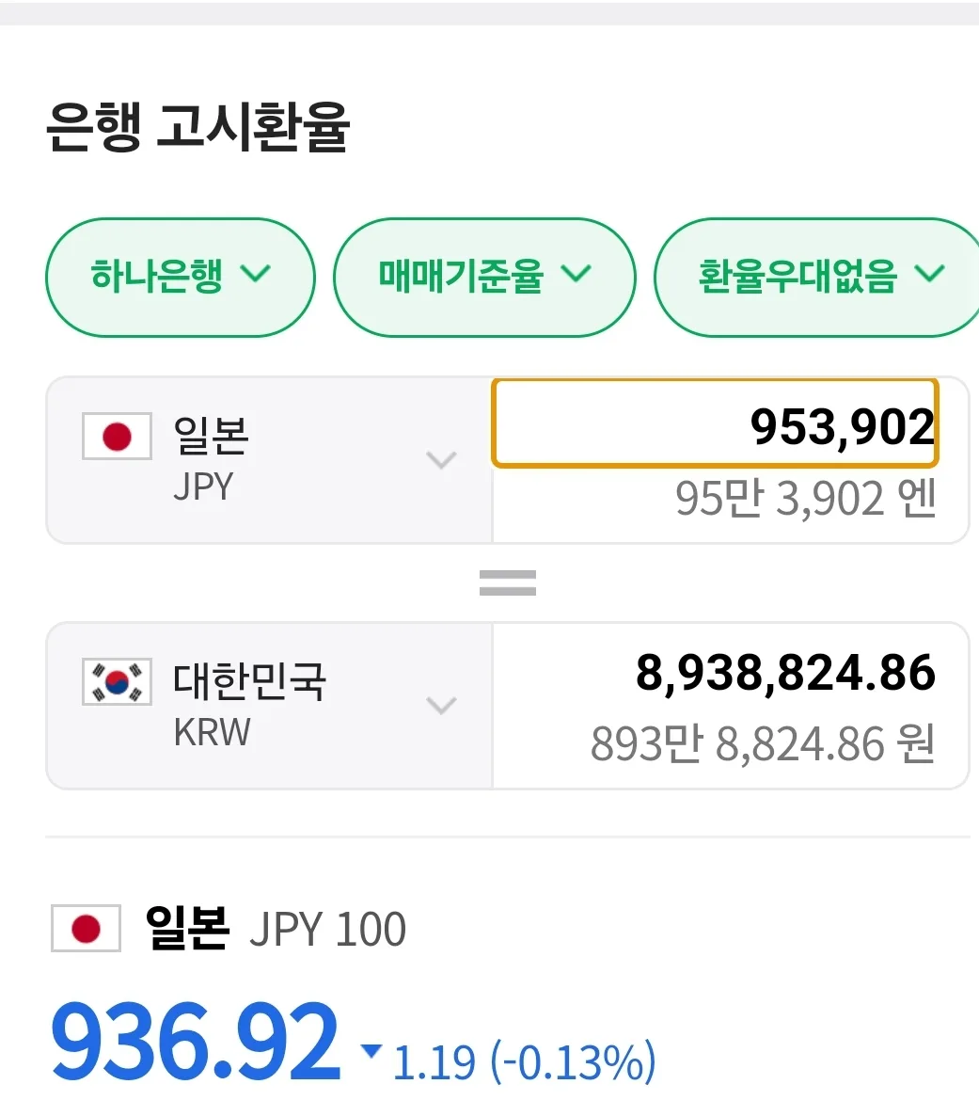
Task: Click the Japan flag beside JPY 100
Action: [x=87, y=929]
